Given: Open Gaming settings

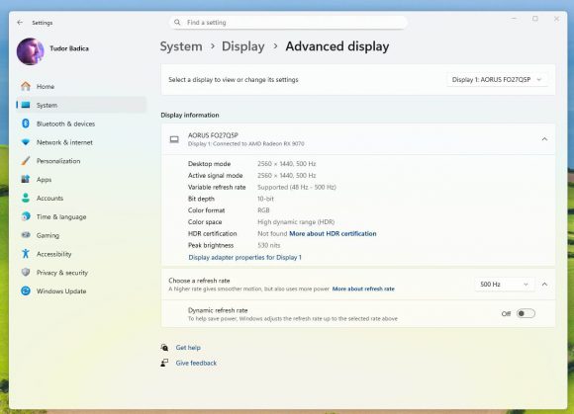Looking at the screenshot, I should (81, 235).
